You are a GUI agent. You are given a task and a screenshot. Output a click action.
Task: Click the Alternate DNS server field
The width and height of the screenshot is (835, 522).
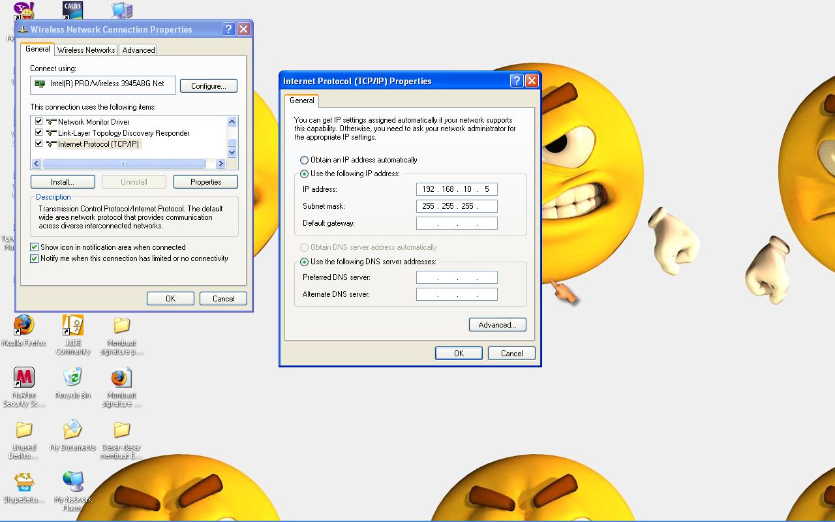coord(457,294)
